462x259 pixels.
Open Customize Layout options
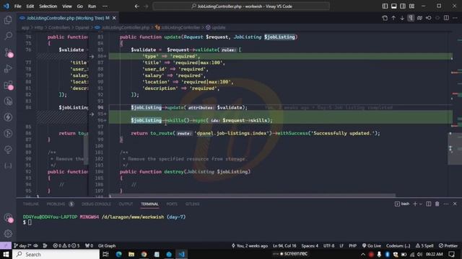[411, 6]
